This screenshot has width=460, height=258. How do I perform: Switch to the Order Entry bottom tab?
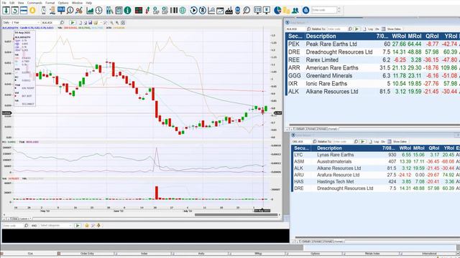(x=87, y=254)
